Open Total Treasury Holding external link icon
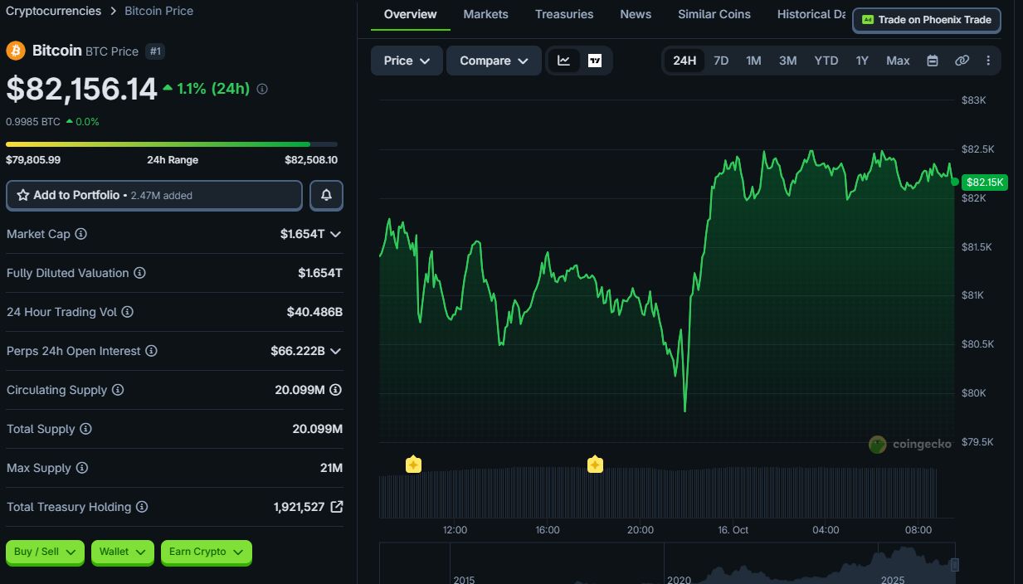 [x=336, y=506]
